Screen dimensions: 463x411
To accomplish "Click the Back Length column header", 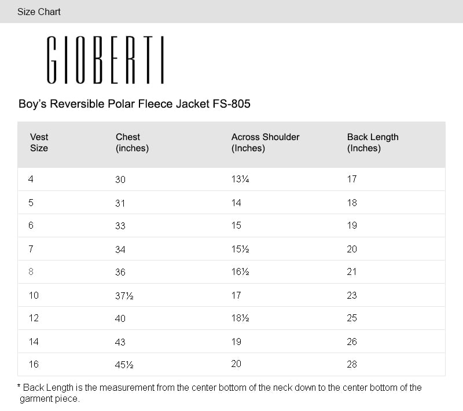I will coord(373,142).
